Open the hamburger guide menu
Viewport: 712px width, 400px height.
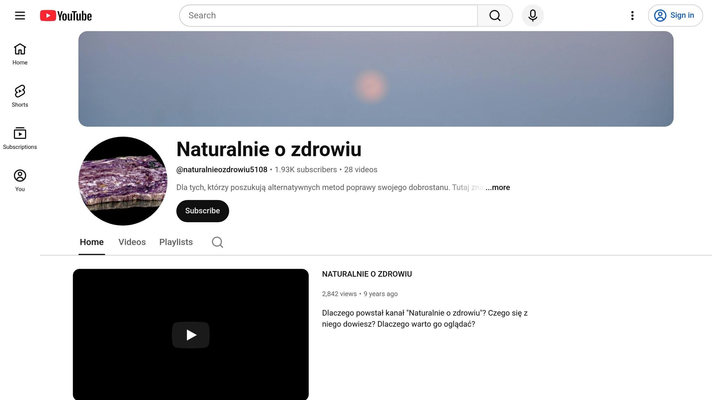click(x=20, y=16)
